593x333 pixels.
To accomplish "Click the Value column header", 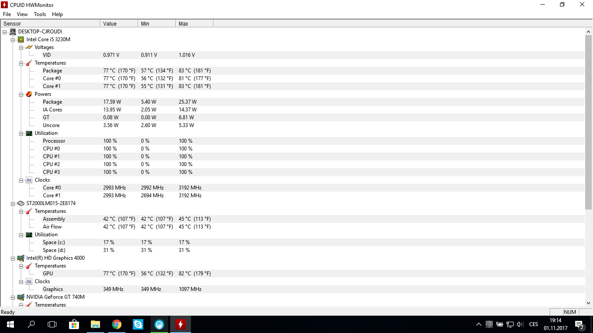I will point(119,24).
